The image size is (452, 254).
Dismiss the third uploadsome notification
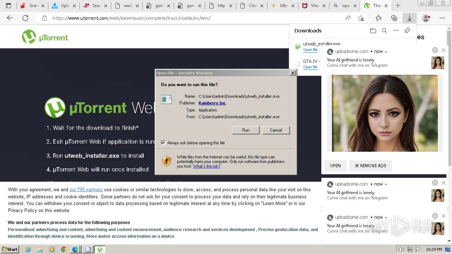click(x=444, y=216)
